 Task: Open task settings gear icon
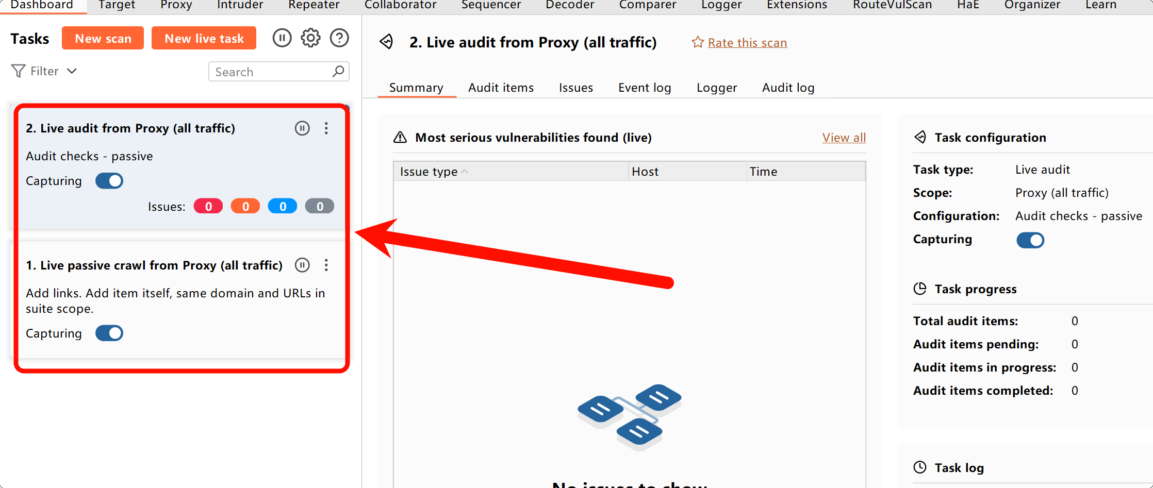pos(310,38)
